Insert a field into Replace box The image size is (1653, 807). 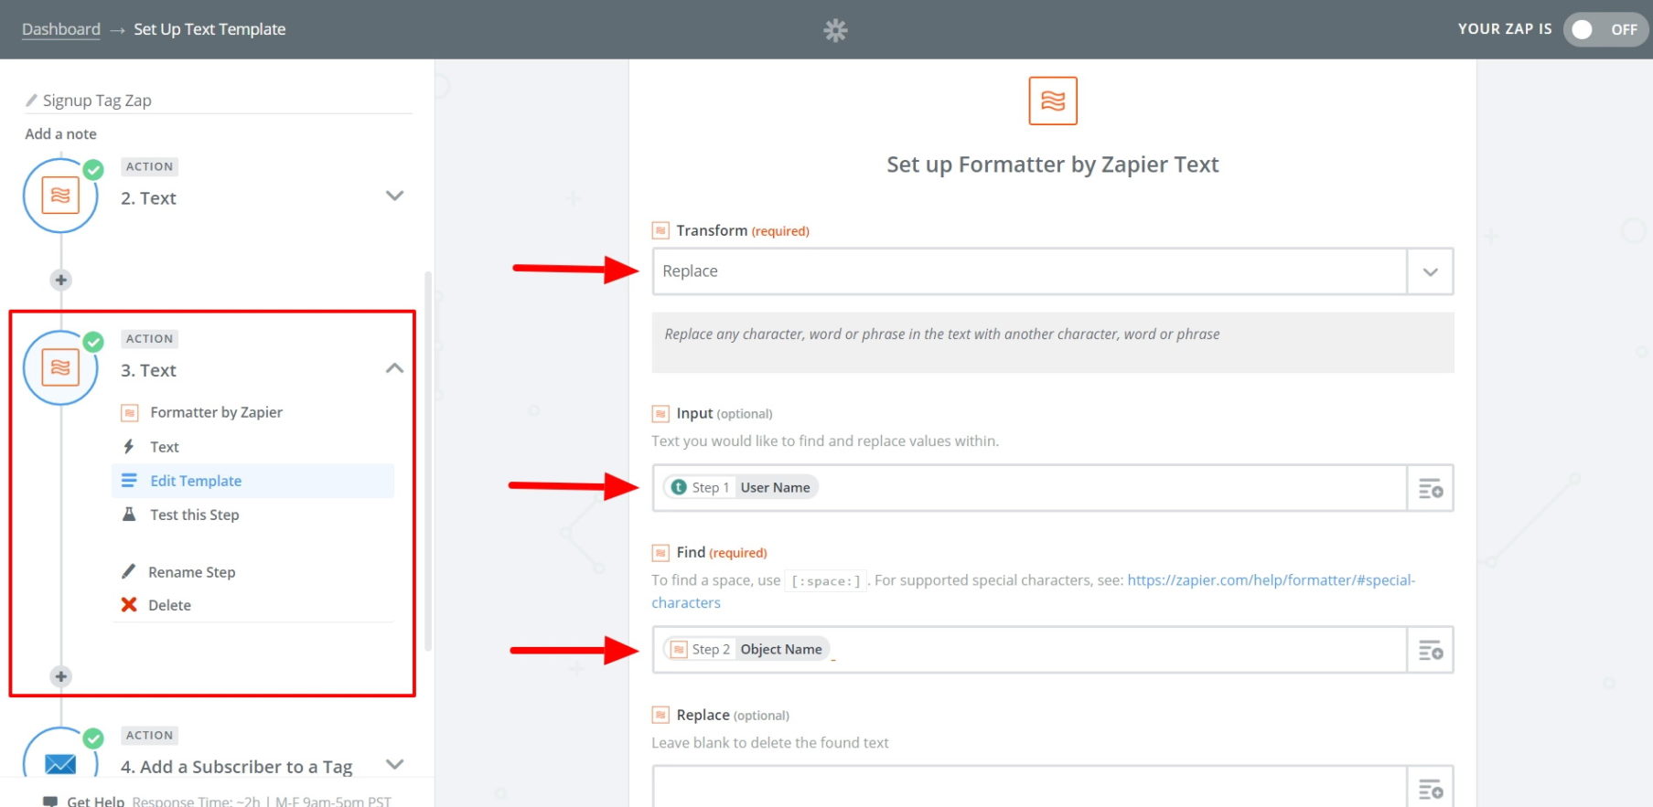(x=1431, y=788)
